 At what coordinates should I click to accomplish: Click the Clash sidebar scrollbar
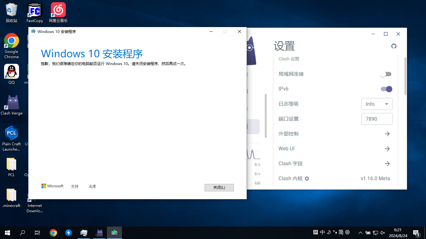(x=266, y=116)
